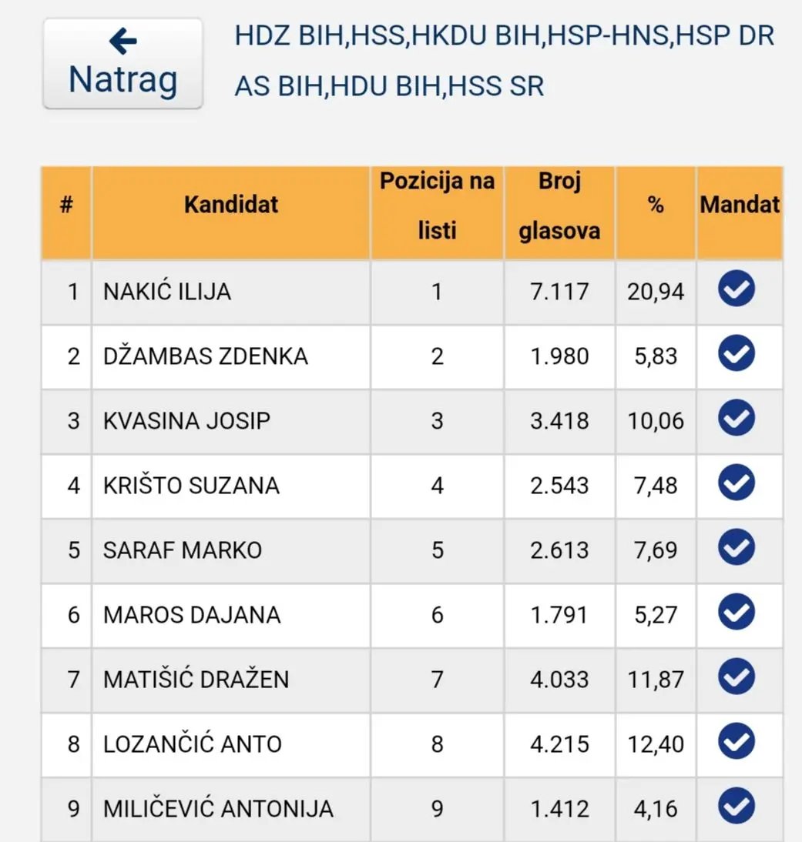Screen dimensions: 802x842
Task: Click the Mandat column header
Action: click(x=740, y=205)
